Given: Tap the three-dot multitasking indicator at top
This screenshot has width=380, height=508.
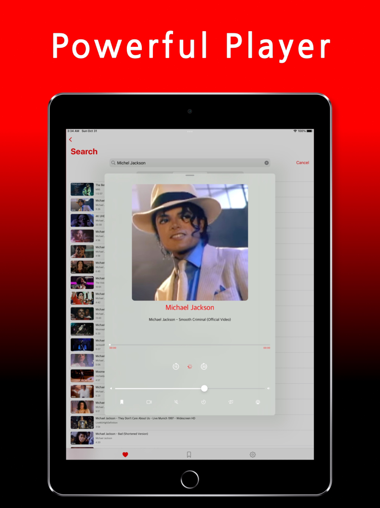Looking at the screenshot, I should pos(190,131).
